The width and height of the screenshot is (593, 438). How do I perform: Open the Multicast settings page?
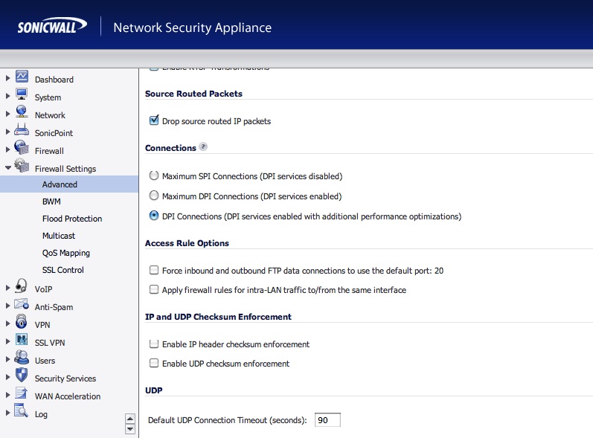[59, 236]
